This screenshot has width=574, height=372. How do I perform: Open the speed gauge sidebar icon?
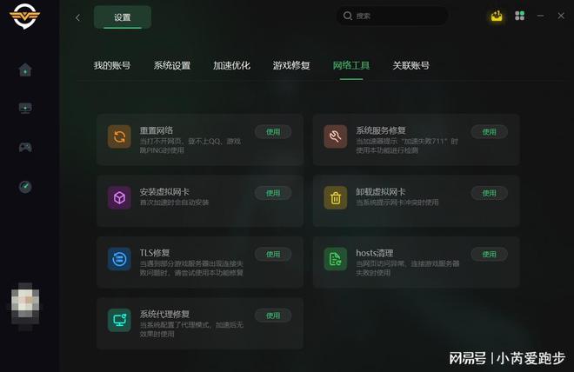[x=25, y=187]
